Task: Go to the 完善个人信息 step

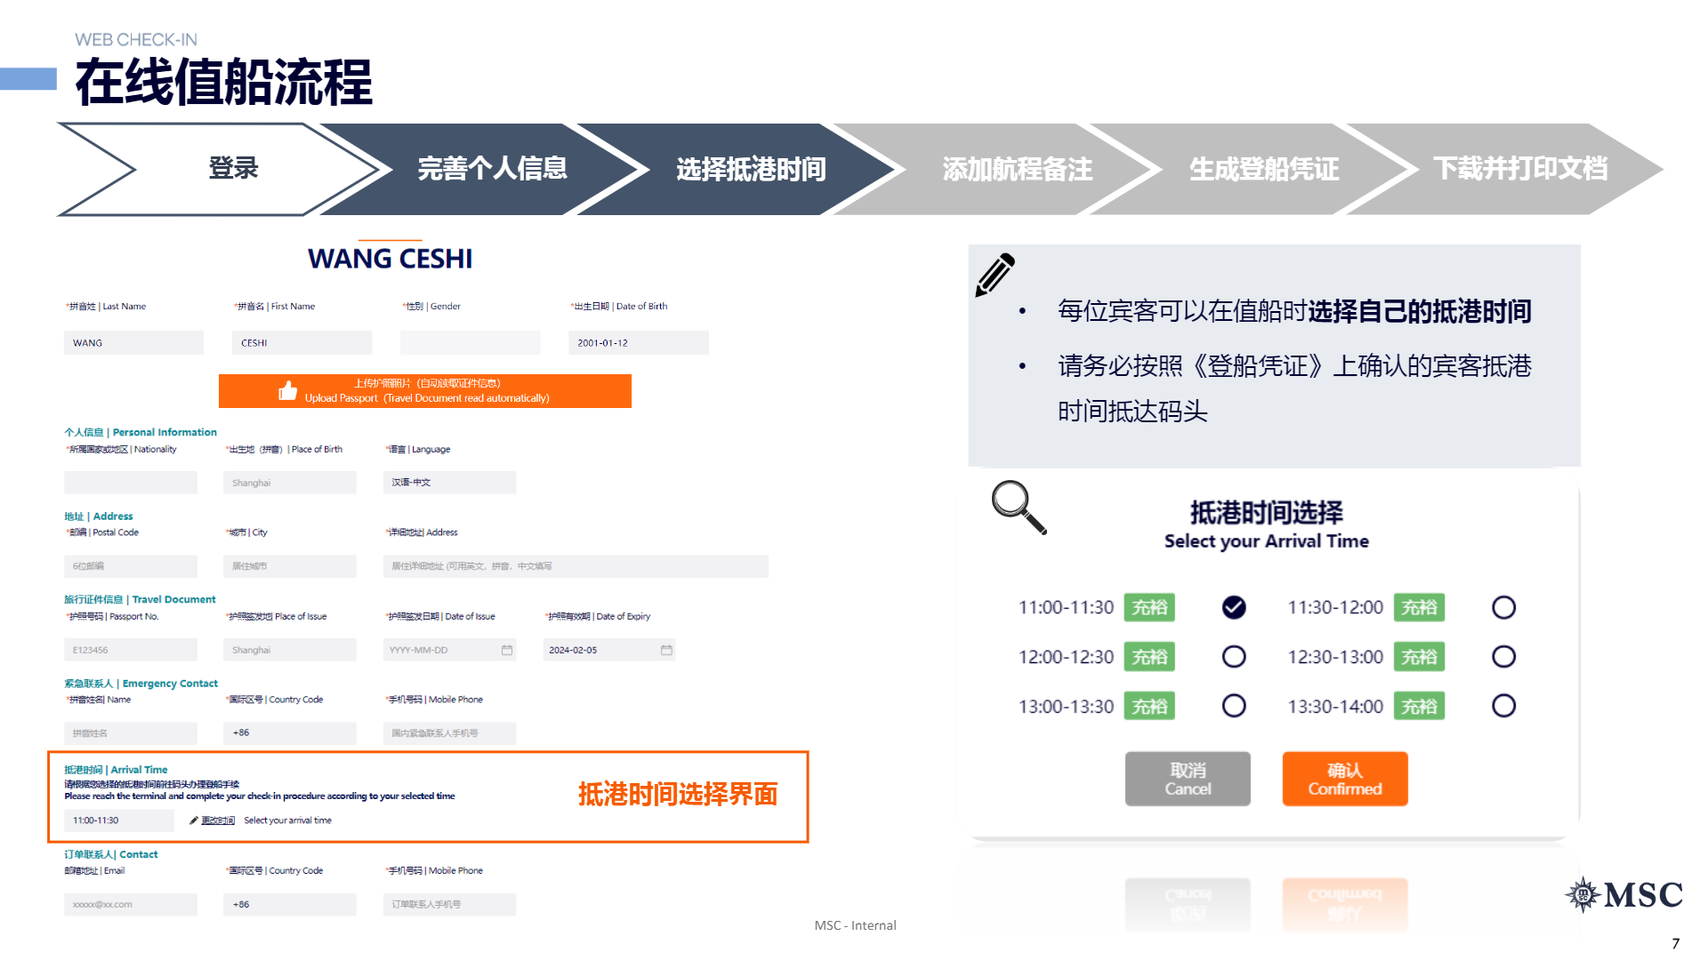Action: point(492,169)
